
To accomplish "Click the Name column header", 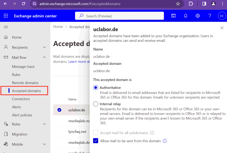I will click(x=72, y=99).
